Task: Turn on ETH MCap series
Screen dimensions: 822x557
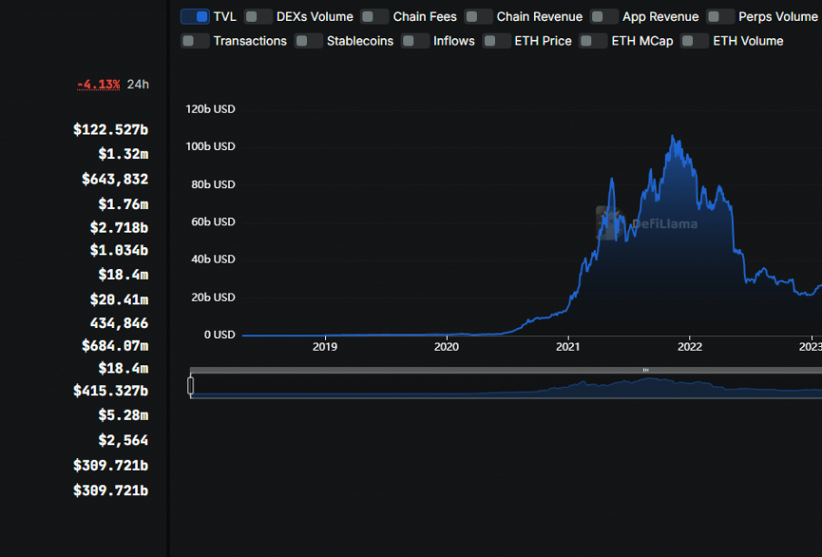Action: [x=593, y=41]
